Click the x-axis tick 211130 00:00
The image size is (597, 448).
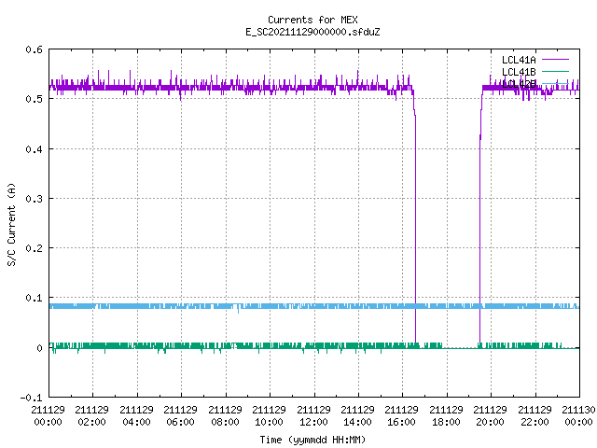click(578, 416)
